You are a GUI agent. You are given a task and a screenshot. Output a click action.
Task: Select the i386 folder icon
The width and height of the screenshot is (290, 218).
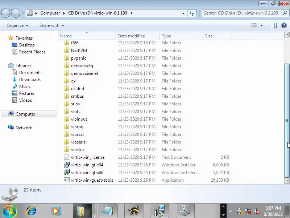(66, 43)
